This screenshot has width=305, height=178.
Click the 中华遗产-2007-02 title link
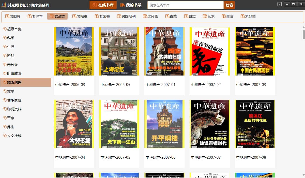tap(206, 85)
